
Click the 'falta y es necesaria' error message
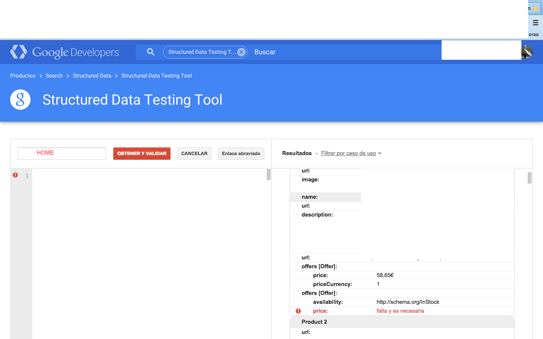pyautogui.click(x=400, y=311)
